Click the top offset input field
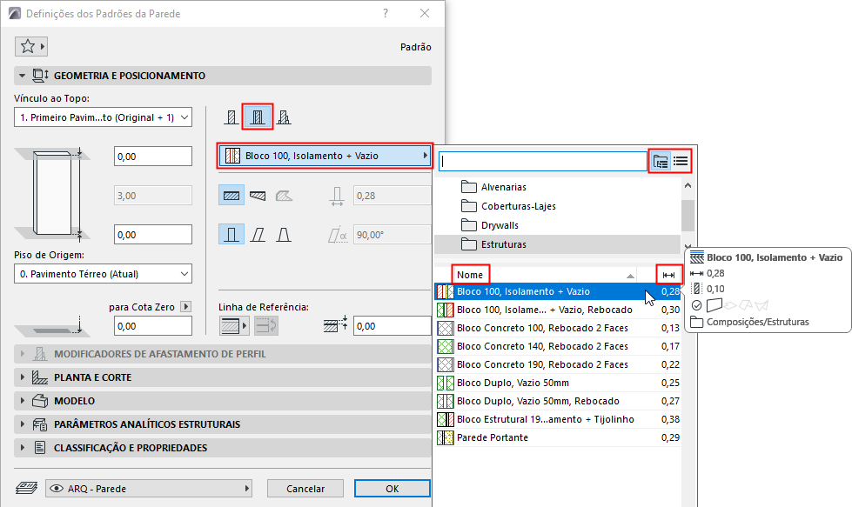 click(x=153, y=157)
